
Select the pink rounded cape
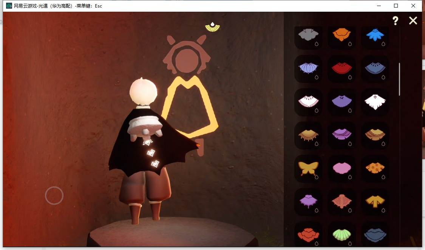click(342, 169)
